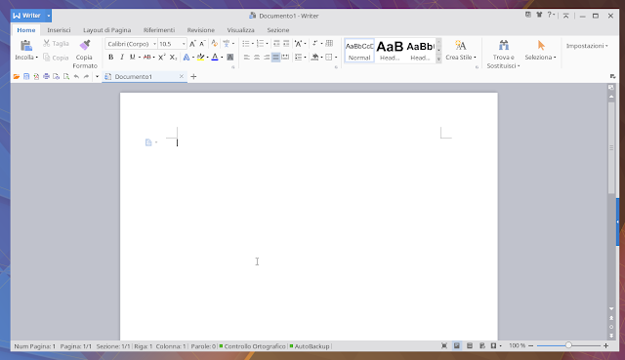Add a new document tab with plus button
Screen dimensions: 625x360
click(x=193, y=76)
